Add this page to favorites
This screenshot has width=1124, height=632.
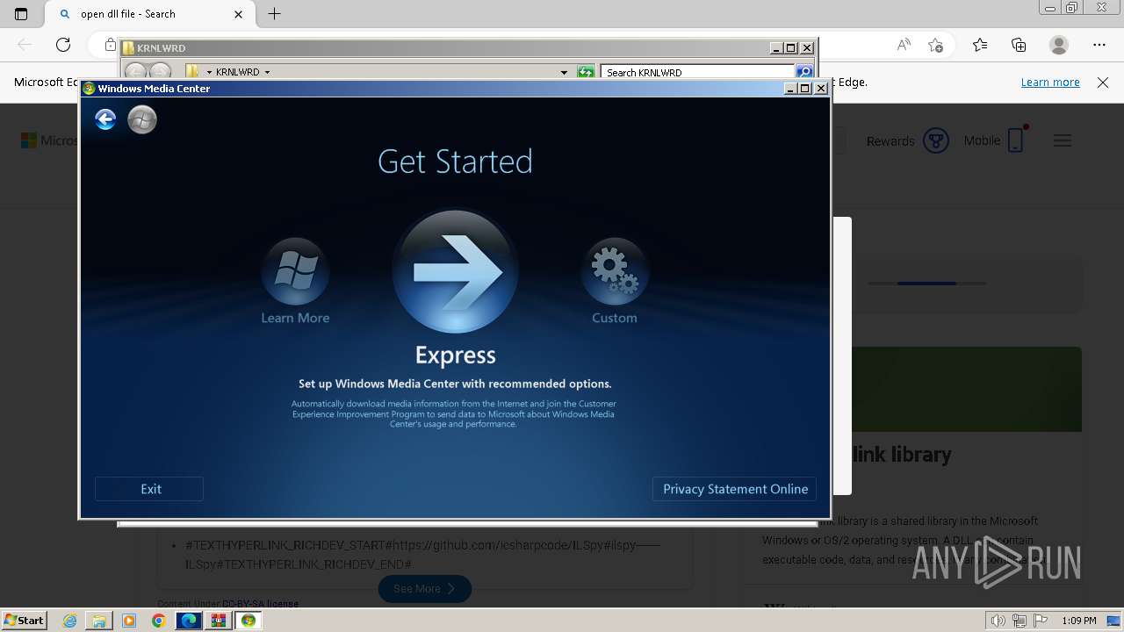tap(935, 45)
